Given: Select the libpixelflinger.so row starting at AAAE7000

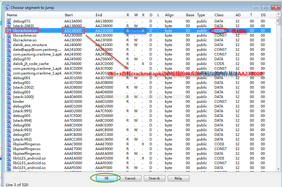Looking at the screenshot, I should [138, 149].
